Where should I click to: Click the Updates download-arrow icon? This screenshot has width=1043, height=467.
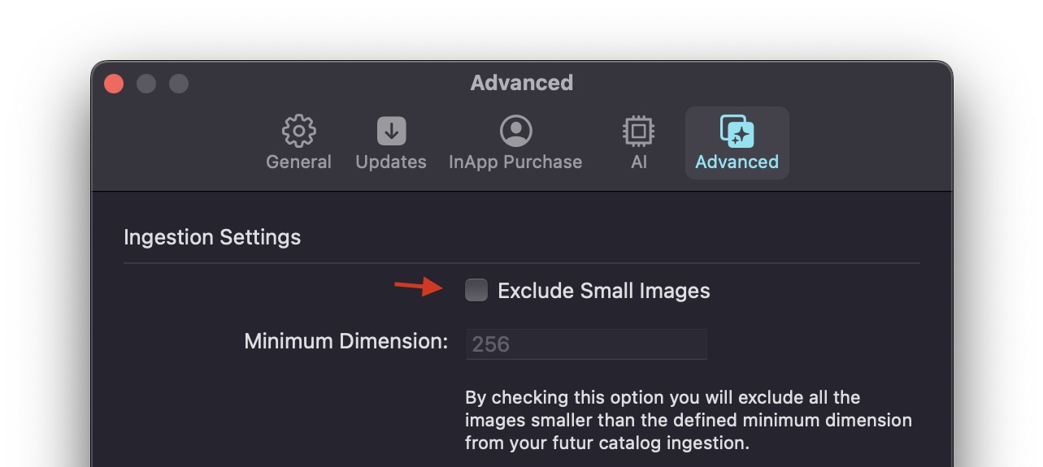point(391,131)
